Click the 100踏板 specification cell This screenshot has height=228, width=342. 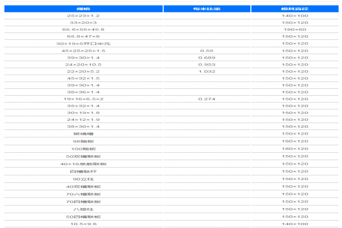(x=84, y=149)
